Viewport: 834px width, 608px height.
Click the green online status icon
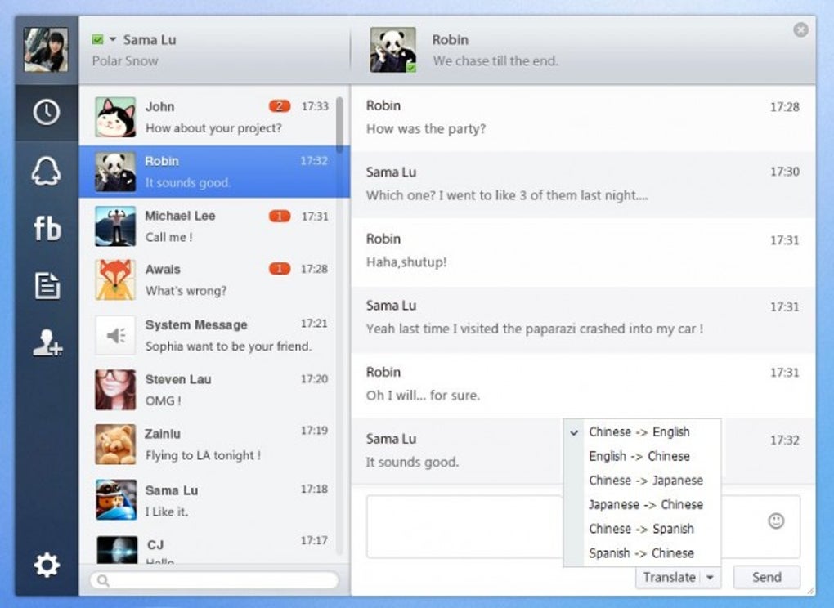point(97,39)
